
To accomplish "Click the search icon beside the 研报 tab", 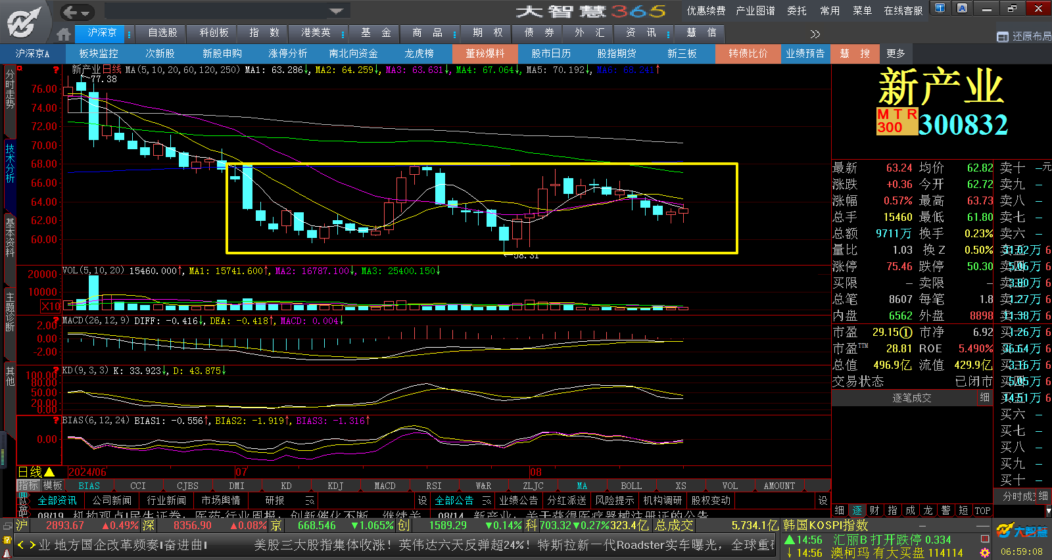I will [x=310, y=501].
